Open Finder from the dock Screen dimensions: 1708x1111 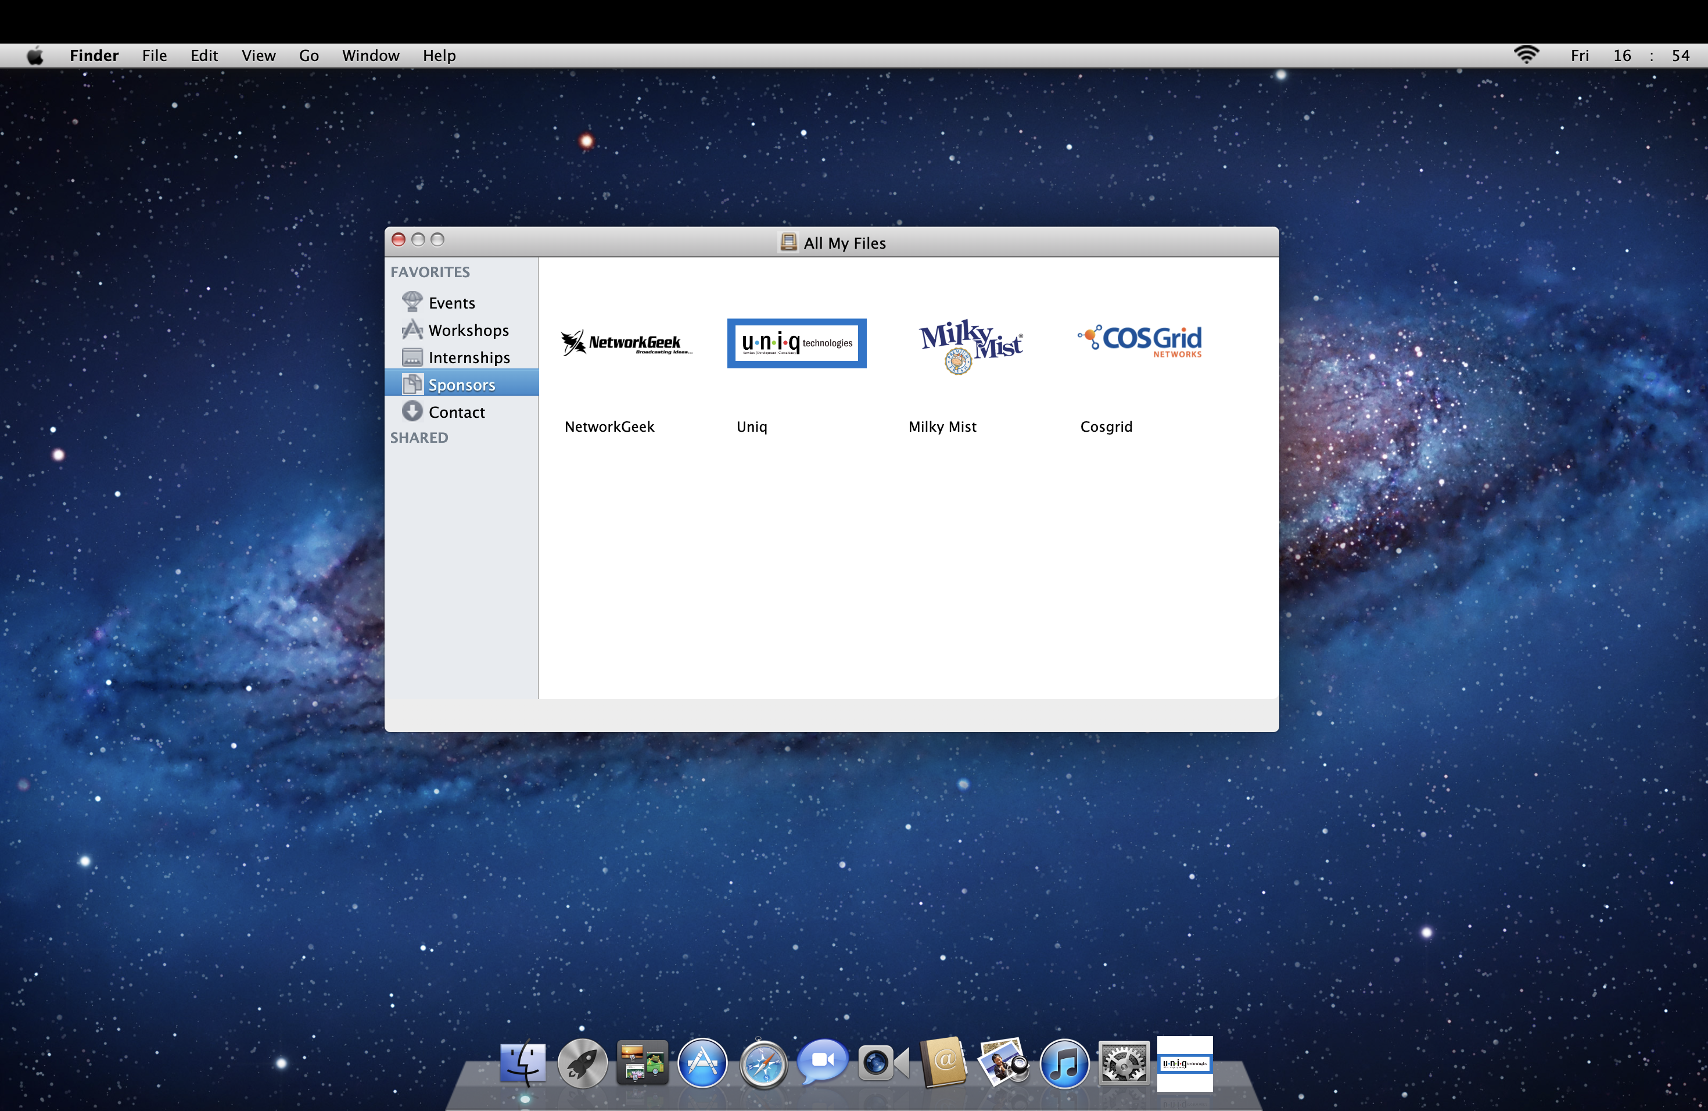[522, 1063]
